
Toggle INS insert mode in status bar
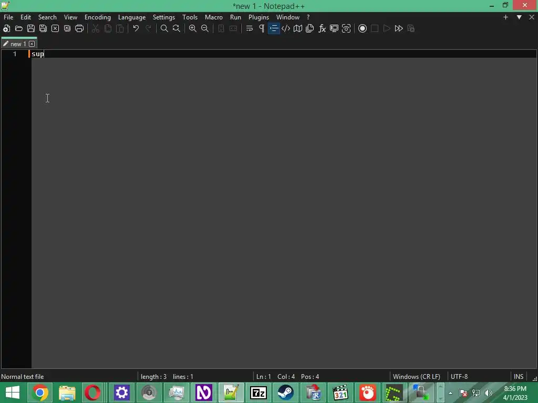tap(519, 377)
